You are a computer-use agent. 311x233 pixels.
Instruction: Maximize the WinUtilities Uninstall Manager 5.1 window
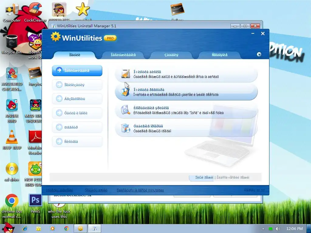245,26
